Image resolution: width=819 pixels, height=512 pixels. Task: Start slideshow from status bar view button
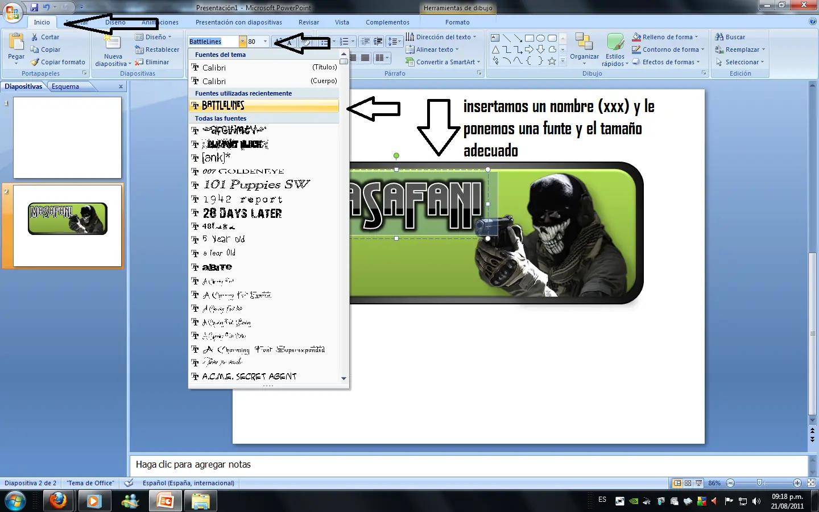[699, 483]
